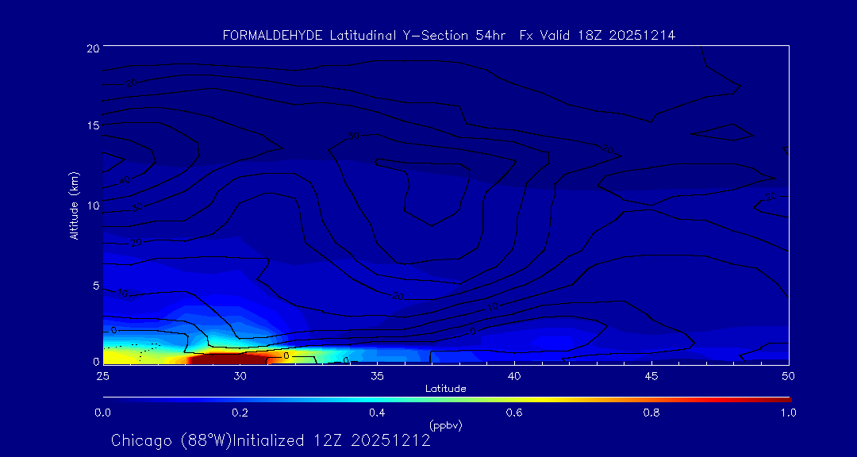The height and width of the screenshot is (457, 857).
Task: Click the 0.6 label under the colorbar
Action: click(514, 413)
